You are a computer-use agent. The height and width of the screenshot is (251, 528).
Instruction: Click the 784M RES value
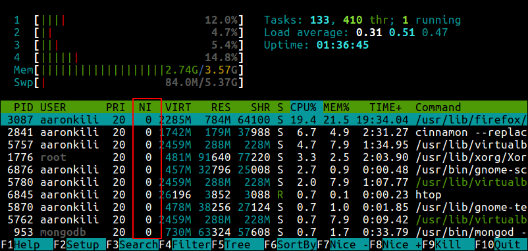click(217, 120)
